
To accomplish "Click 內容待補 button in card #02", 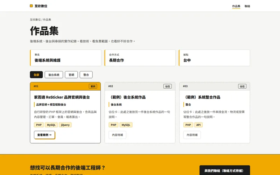I will (x=117, y=135).
